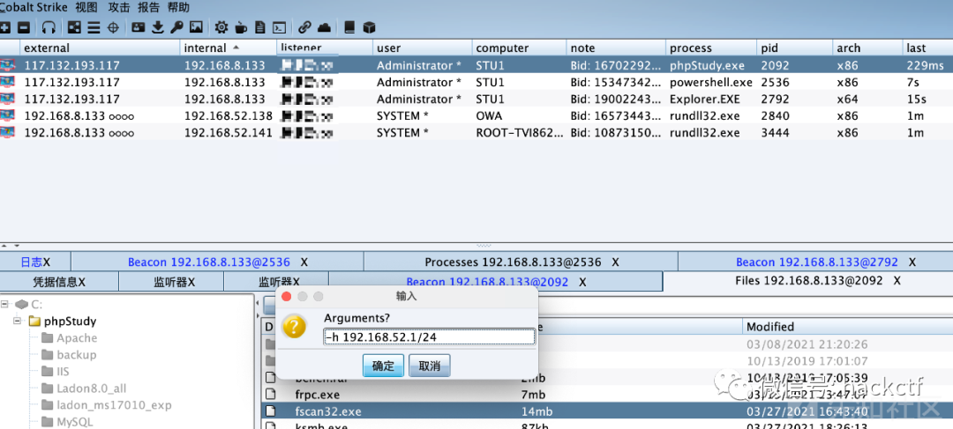Click the last column header

[x=927, y=48]
